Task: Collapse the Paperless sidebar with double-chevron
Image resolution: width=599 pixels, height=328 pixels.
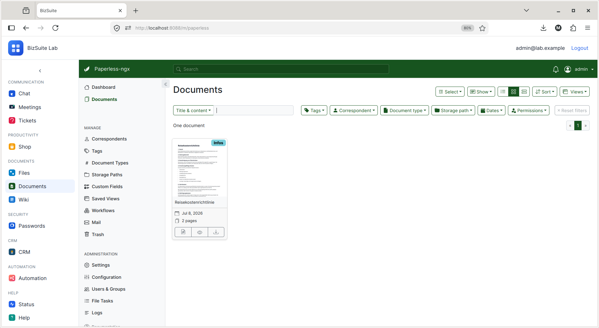Action: pos(166,84)
